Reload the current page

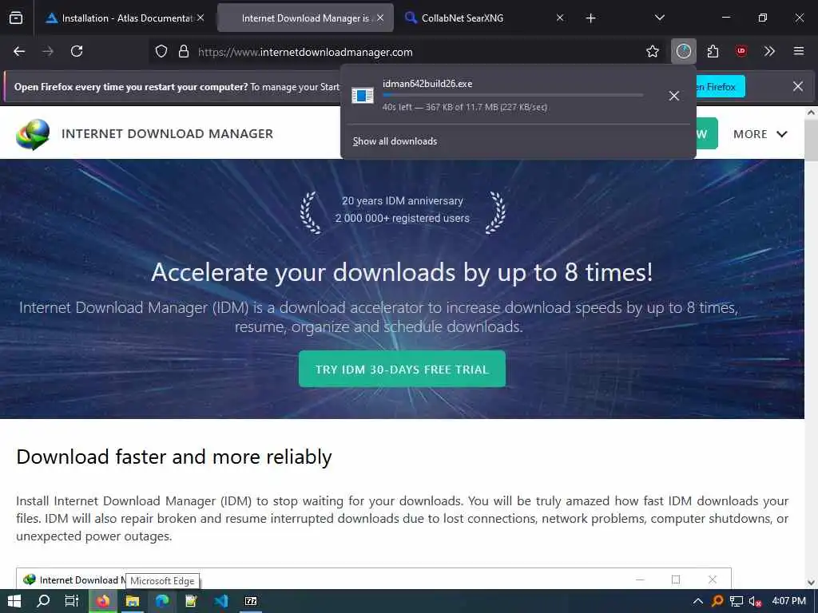tap(77, 51)
